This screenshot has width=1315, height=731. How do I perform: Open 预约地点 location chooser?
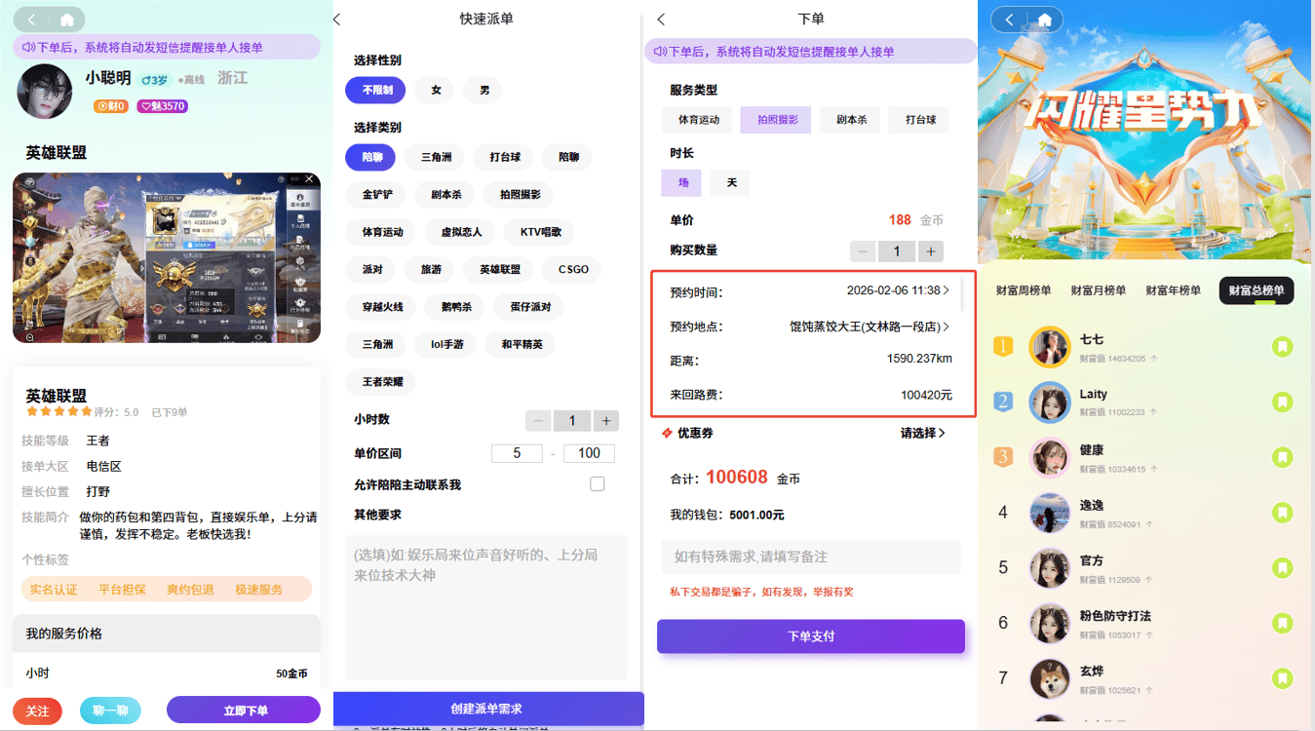click(x=870, y=327)
